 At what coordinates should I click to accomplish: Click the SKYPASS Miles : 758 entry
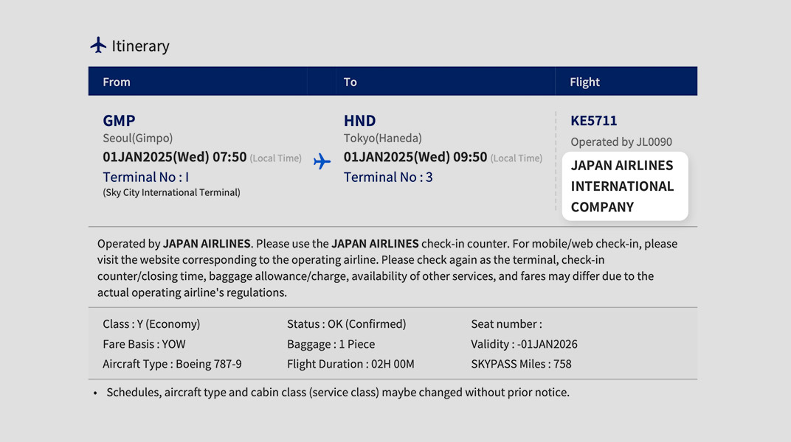tap(521, 364)
